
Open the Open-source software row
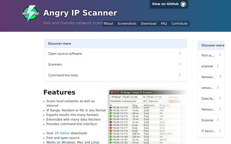click(x=115, y=54)
